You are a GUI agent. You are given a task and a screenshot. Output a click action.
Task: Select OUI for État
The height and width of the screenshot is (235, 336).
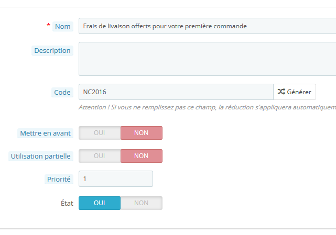click(x=100, y=203)
